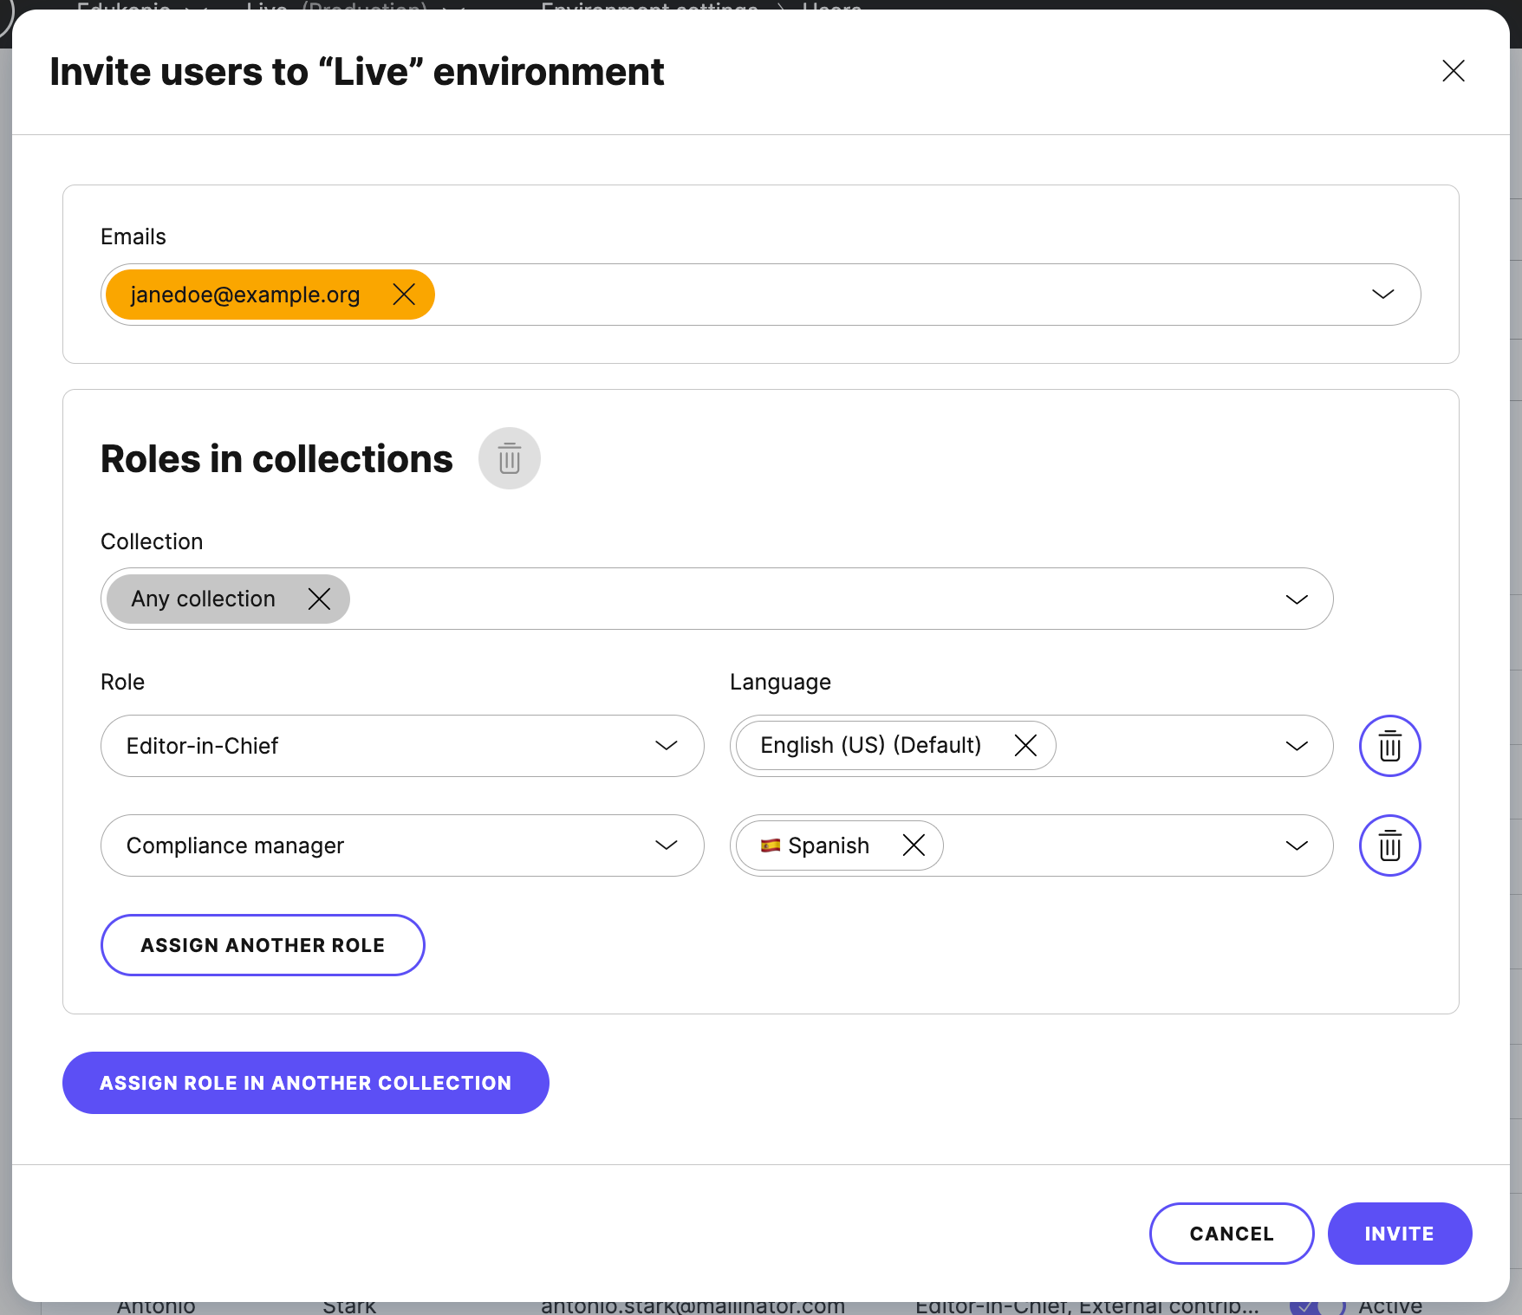
Task: Expand the Collection selection dropdown
Action: (1296, 599)
